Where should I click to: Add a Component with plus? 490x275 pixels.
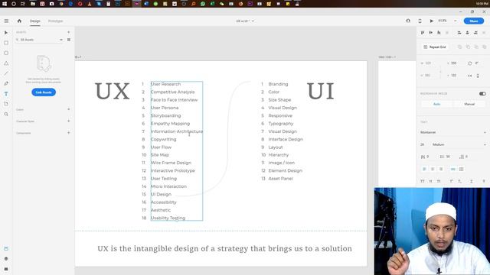tap(68, 133)
